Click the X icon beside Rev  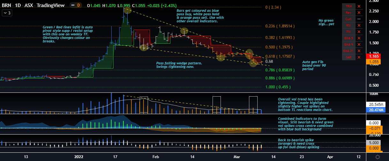pyautogui.click(x=359, y=13)
